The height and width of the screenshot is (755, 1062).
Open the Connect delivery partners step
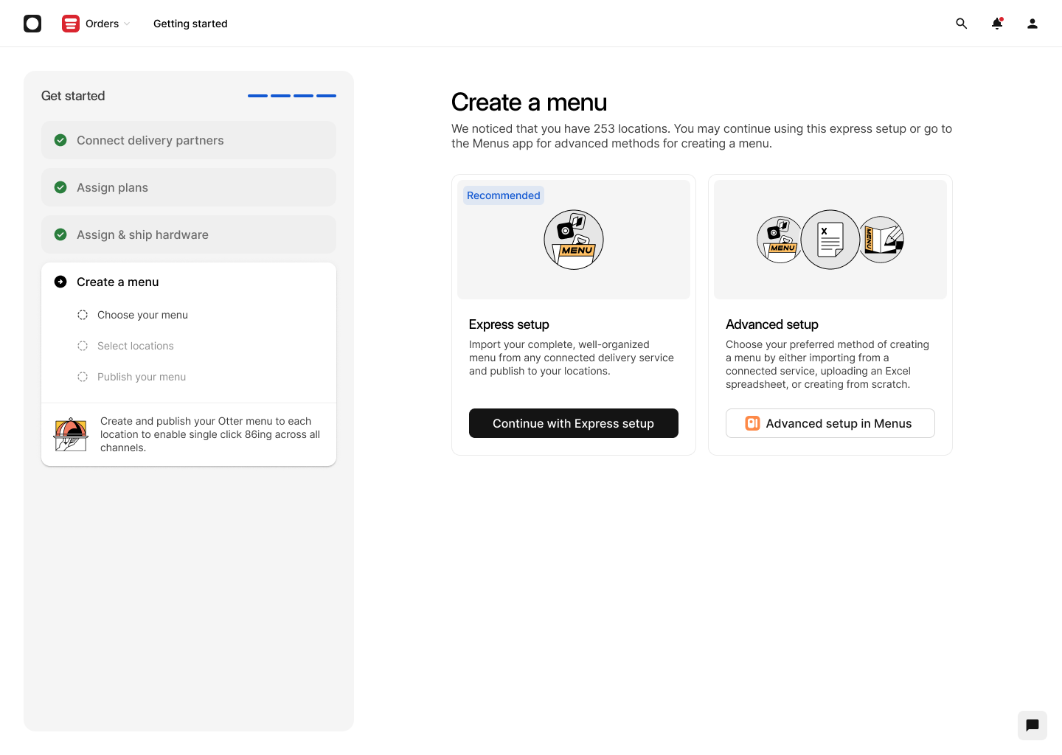189,140
